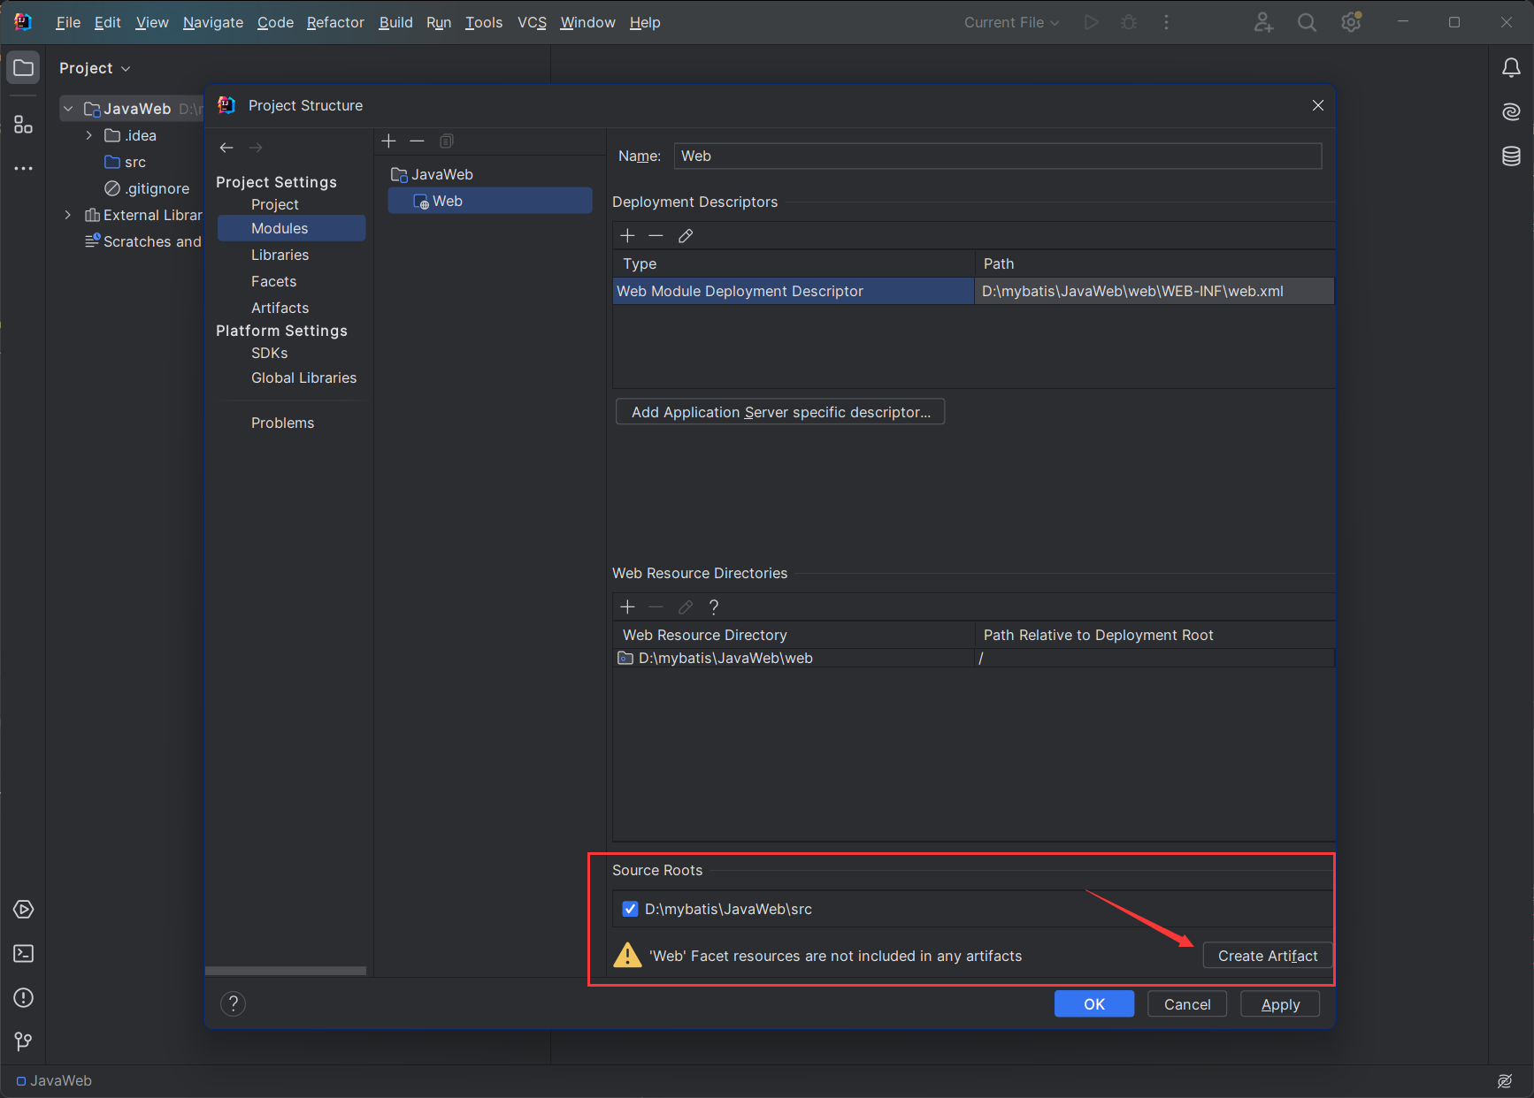Select Artifacts in Project Settings
Screen dimensions: 1534x1098
tap(280, 308)
